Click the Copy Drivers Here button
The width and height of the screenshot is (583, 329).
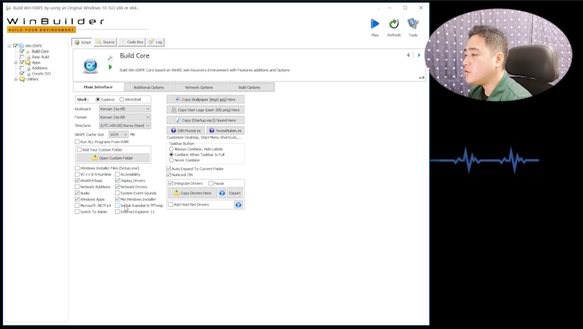[193, 193]
